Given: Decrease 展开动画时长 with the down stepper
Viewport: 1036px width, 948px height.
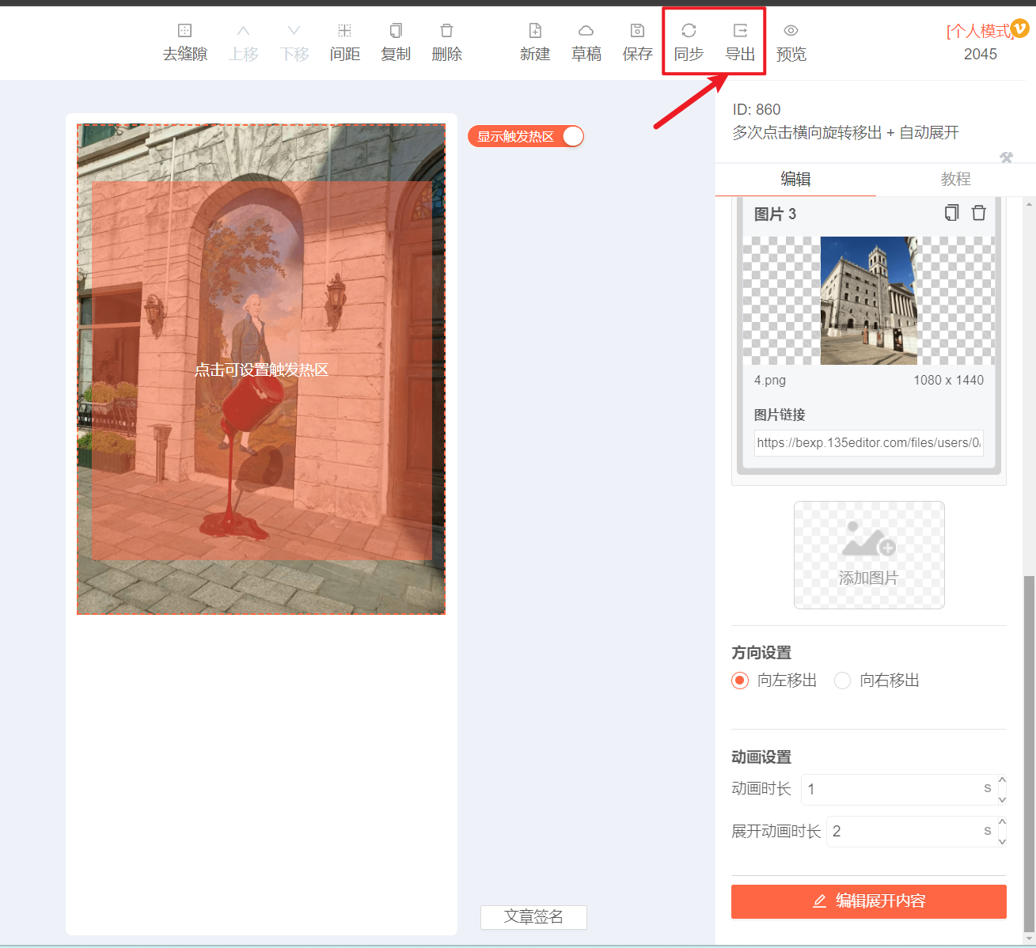Looking at the screenshot, I should pos(1002,840).
